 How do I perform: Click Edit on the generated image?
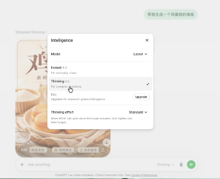coord(24,150)
